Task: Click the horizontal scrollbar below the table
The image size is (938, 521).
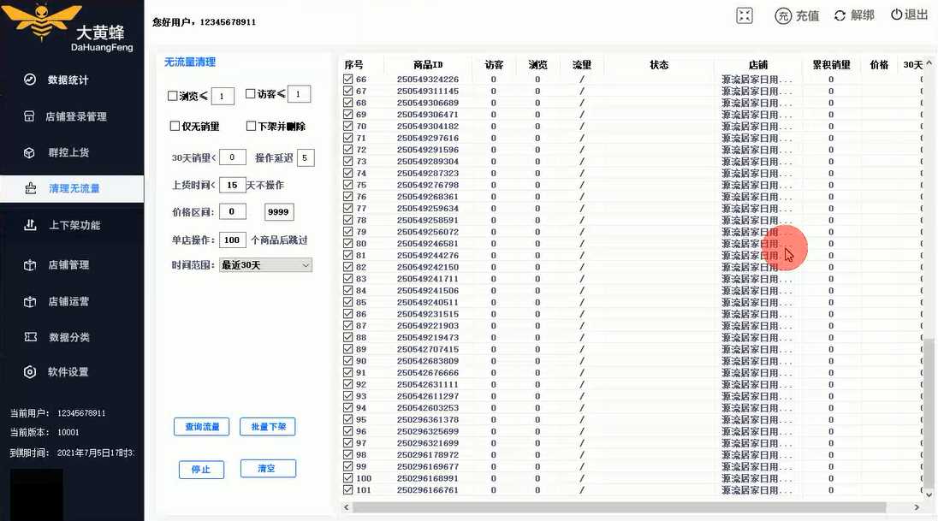Action: pos(599,507)
